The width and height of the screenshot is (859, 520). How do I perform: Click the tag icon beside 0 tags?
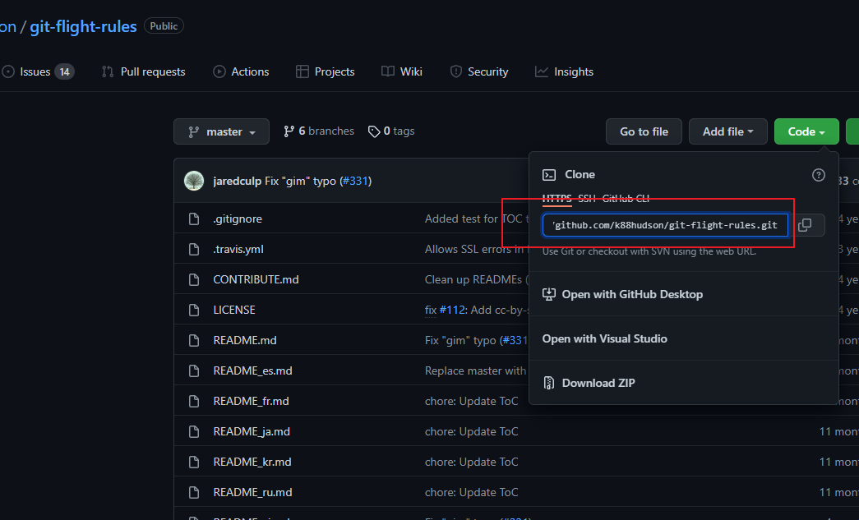tap(374, 131)
